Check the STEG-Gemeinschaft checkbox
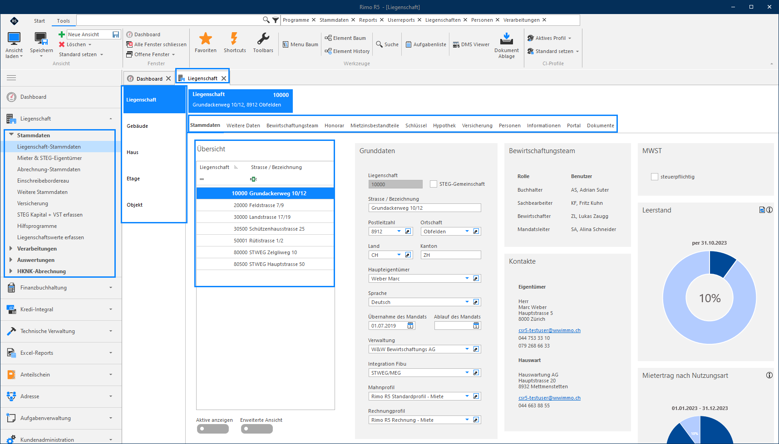This screenshot has width=779, height=444. click(434, 184)
